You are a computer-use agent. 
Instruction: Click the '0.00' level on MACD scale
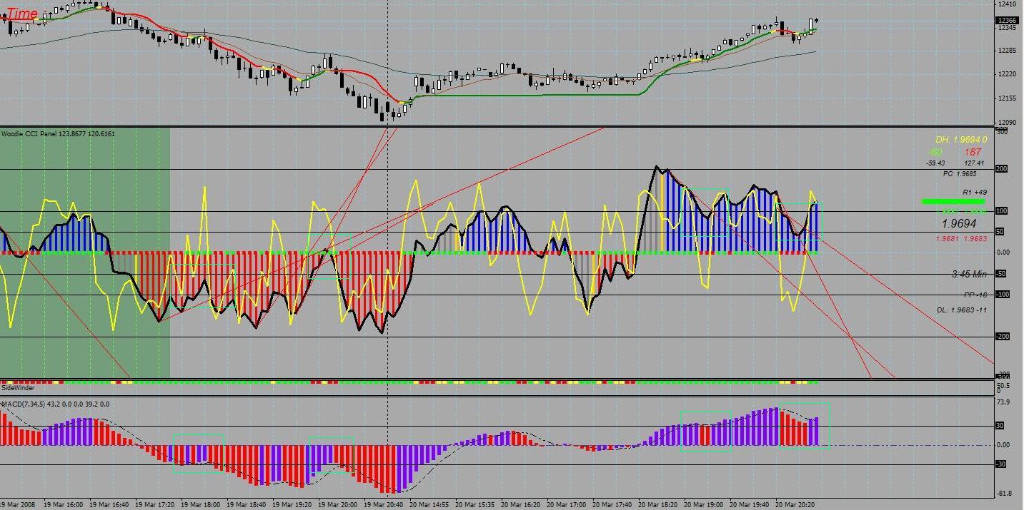point(1003,445)
